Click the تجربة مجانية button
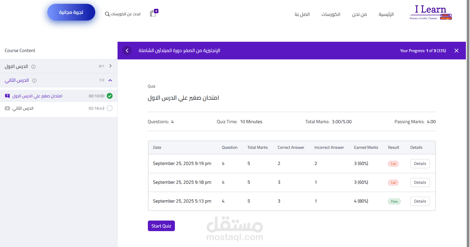 71,12
